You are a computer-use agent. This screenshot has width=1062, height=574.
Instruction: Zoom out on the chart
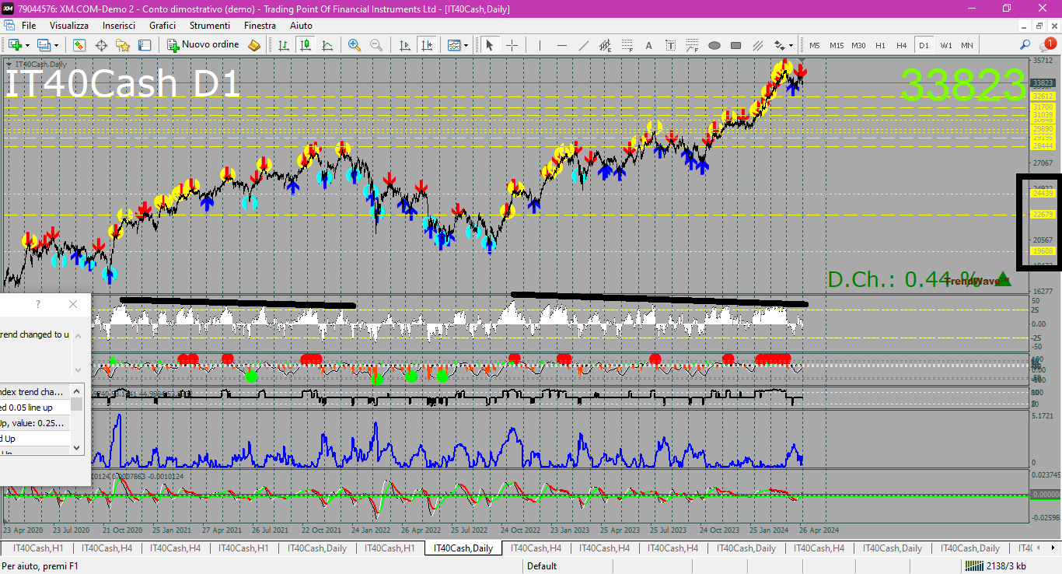[376, 45]
